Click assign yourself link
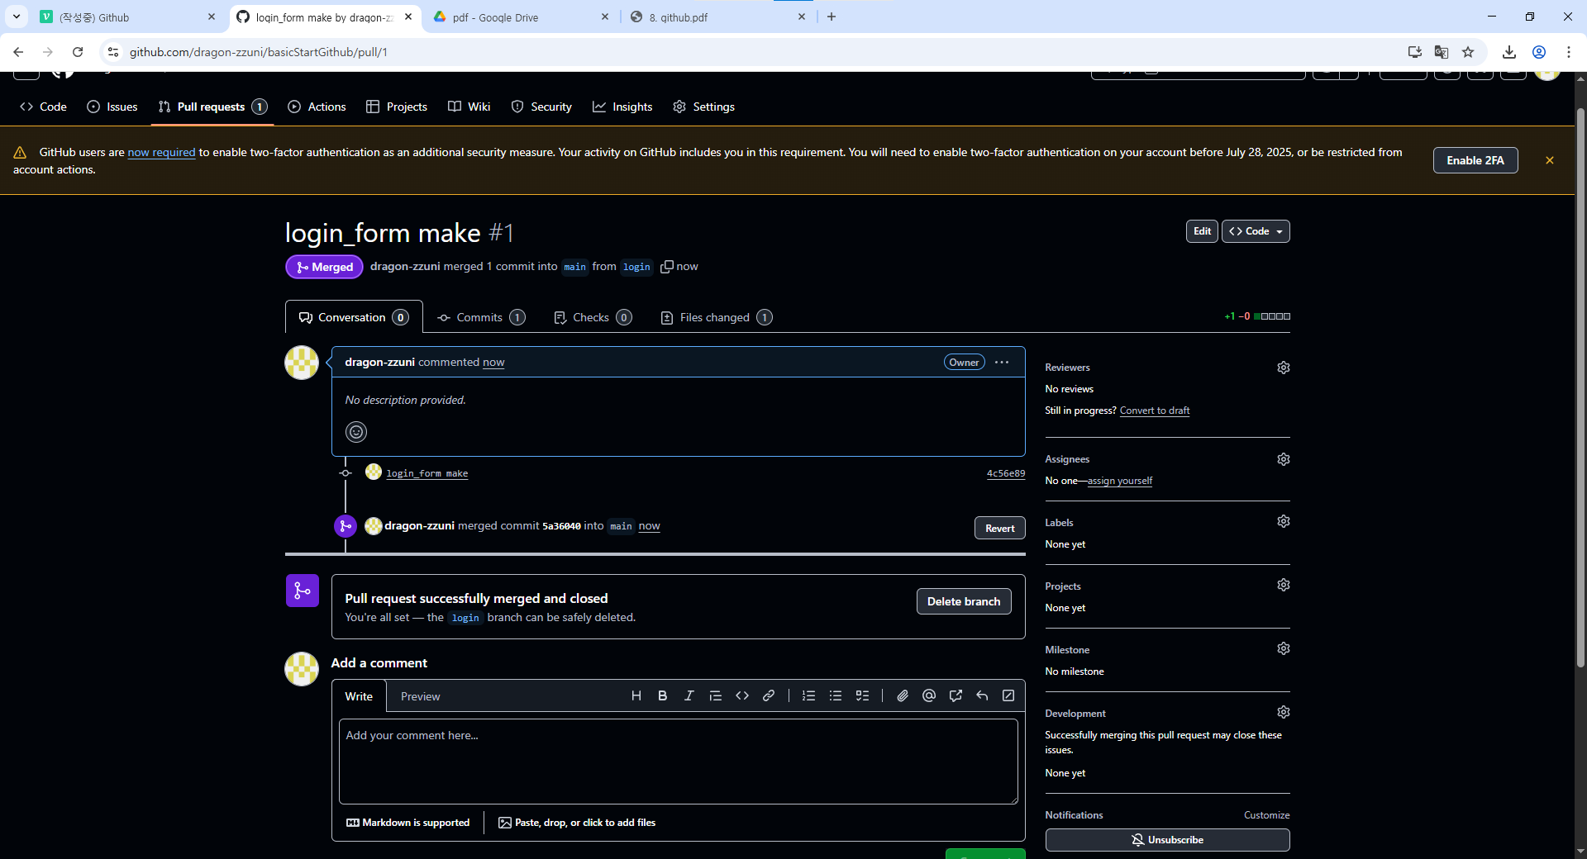 pos(1120,481)
